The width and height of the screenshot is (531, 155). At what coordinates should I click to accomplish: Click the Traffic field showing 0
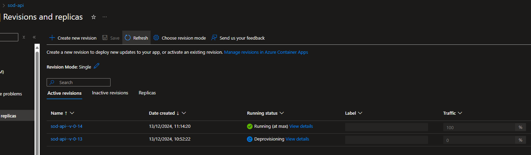coord(479,140)
